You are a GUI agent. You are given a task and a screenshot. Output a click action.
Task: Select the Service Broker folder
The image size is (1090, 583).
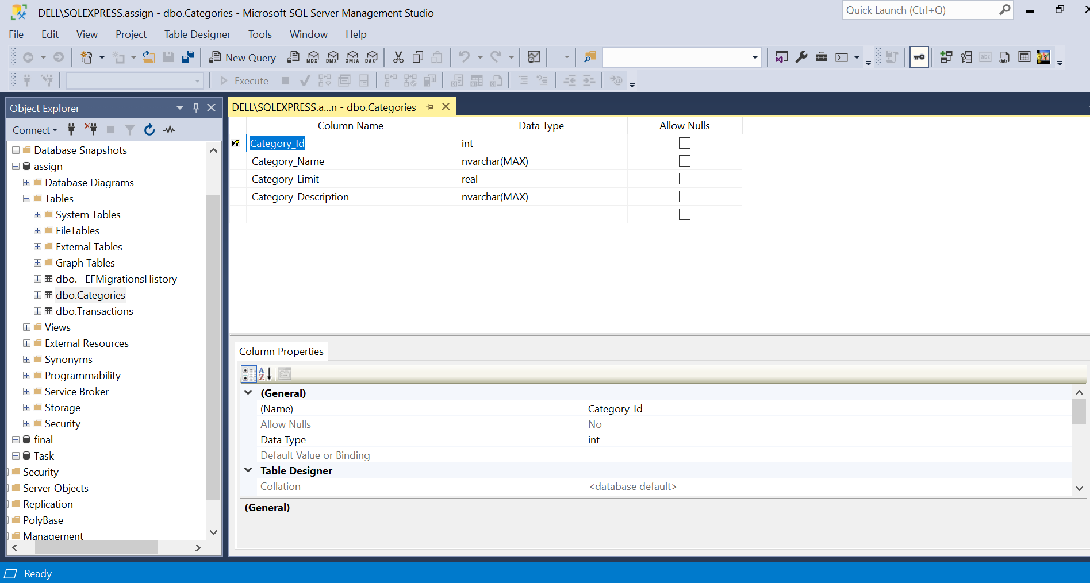(x=76, y=392)
